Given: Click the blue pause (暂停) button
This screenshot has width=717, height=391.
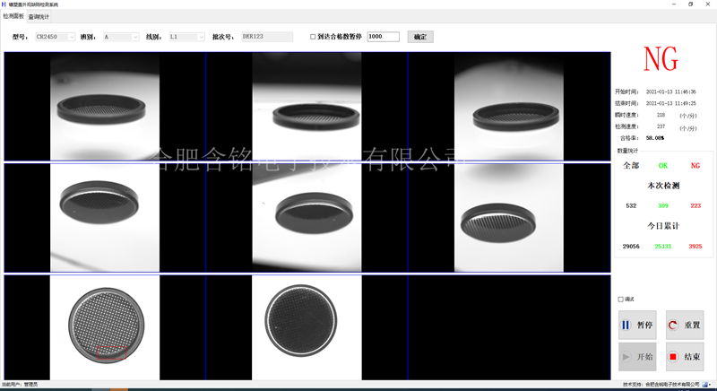Looking at the screenshot, I should [x=637, y=325].
